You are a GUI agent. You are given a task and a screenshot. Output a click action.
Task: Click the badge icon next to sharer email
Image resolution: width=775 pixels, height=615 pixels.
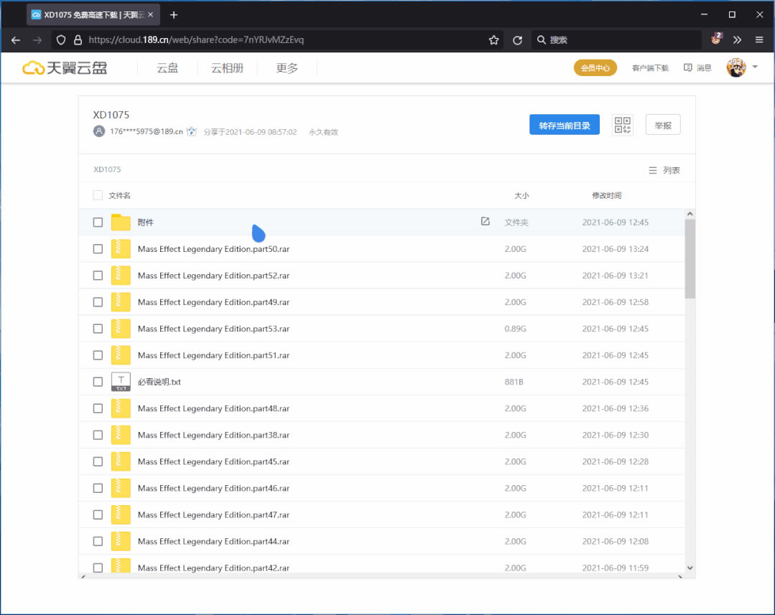click(192, 131)
